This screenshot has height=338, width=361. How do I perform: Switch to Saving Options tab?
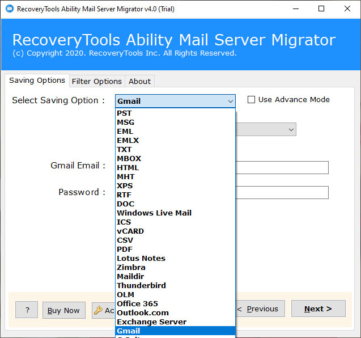click(37, 81)
